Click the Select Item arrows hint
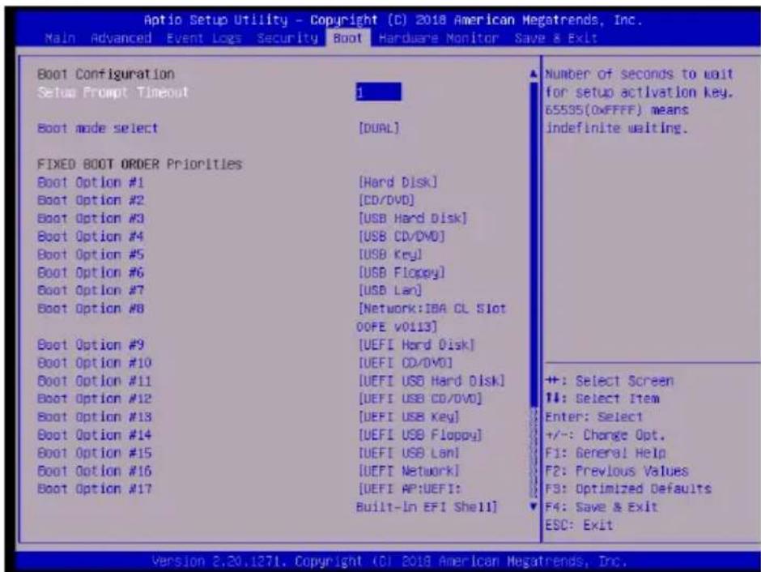Viewport: 761px width, 572px height. [602, 399]
